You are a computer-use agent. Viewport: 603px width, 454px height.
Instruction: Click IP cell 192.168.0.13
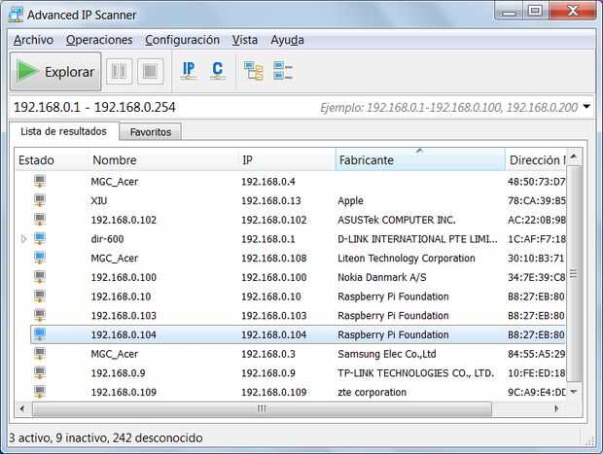click(271, 200)
